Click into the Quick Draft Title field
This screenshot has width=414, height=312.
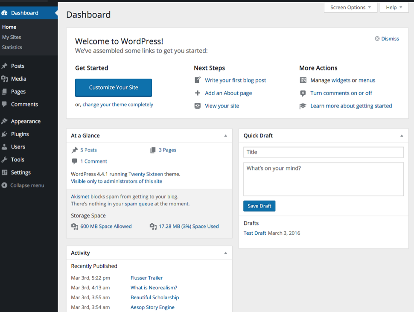(323, 152)
